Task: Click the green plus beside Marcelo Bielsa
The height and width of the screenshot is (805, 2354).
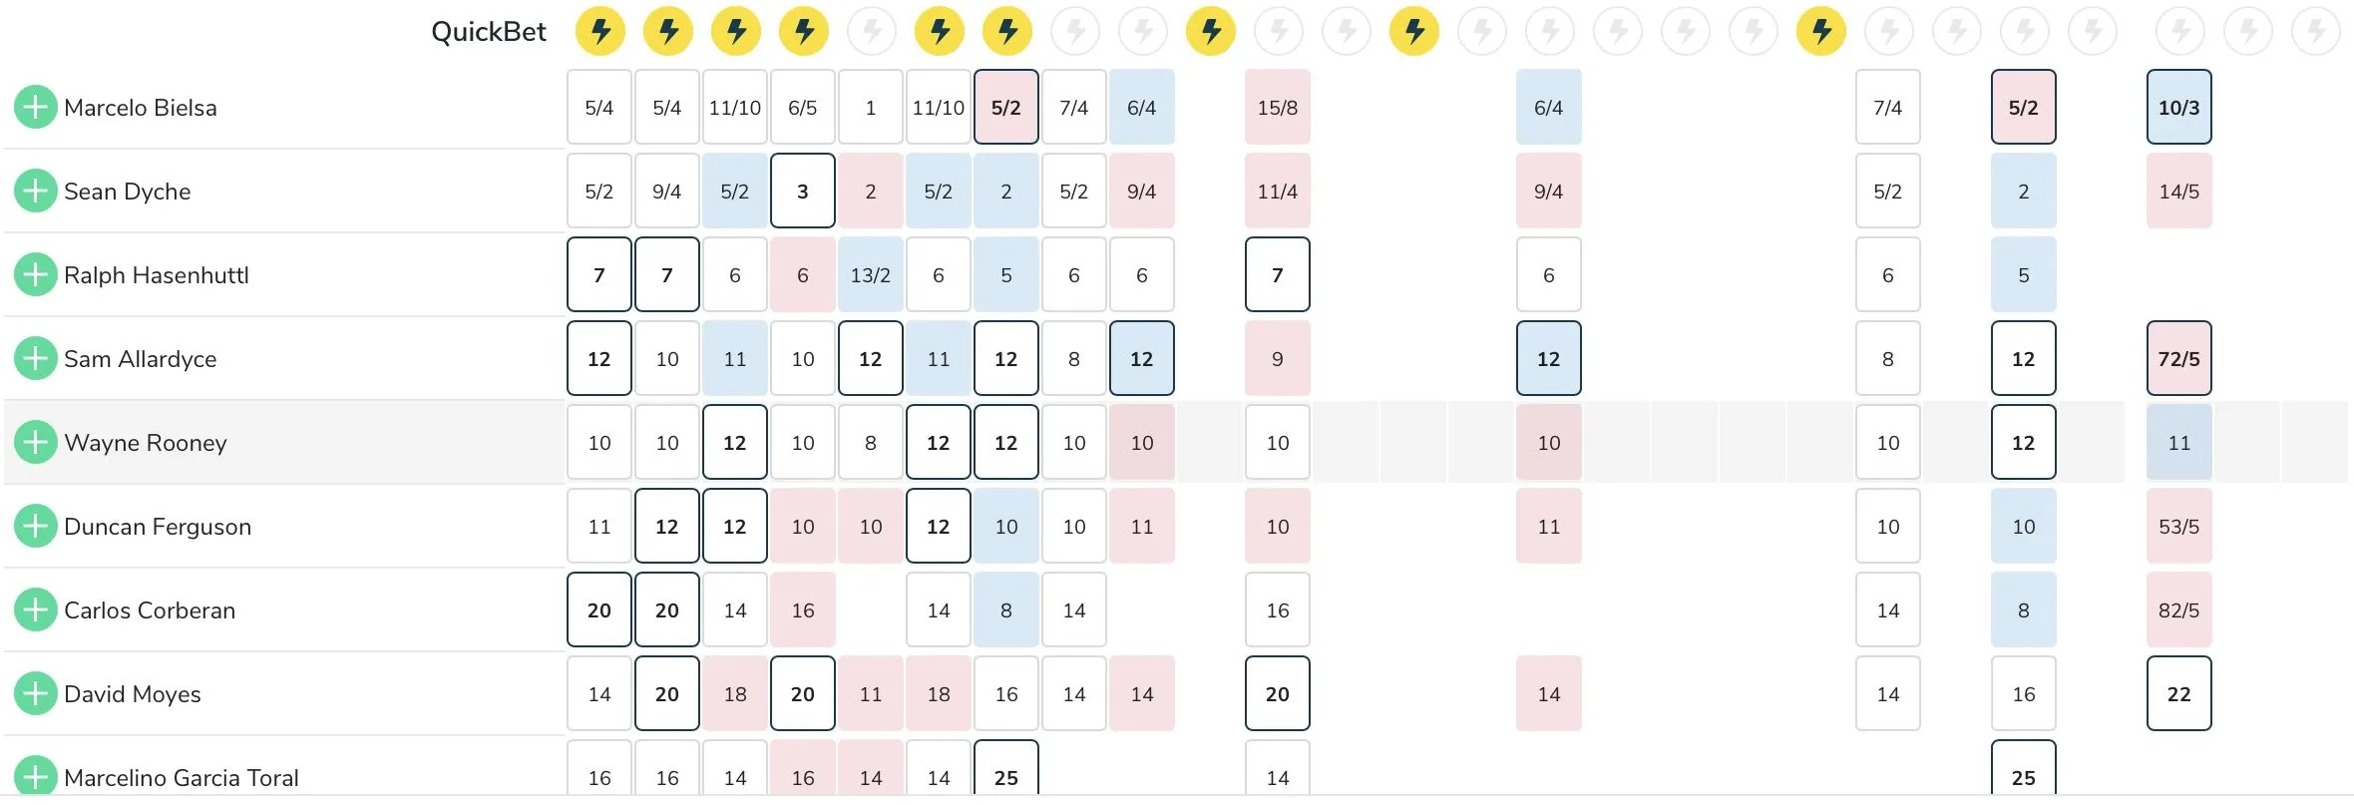Action: tap(35, 107)
